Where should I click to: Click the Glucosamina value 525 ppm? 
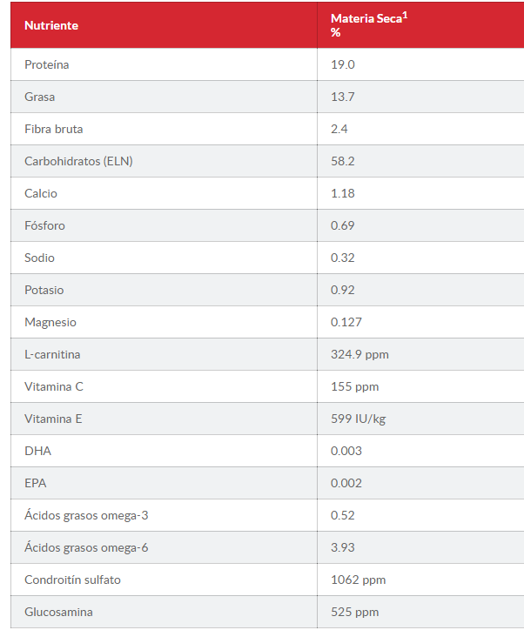(355, 612)
